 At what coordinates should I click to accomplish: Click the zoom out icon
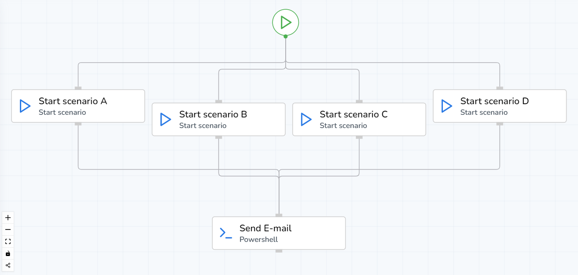point(8,229)
